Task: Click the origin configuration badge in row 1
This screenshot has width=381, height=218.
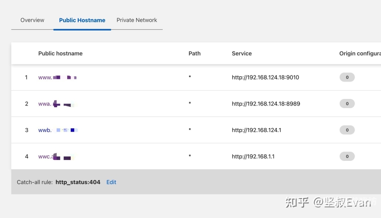Action: (x=347, y=78)
